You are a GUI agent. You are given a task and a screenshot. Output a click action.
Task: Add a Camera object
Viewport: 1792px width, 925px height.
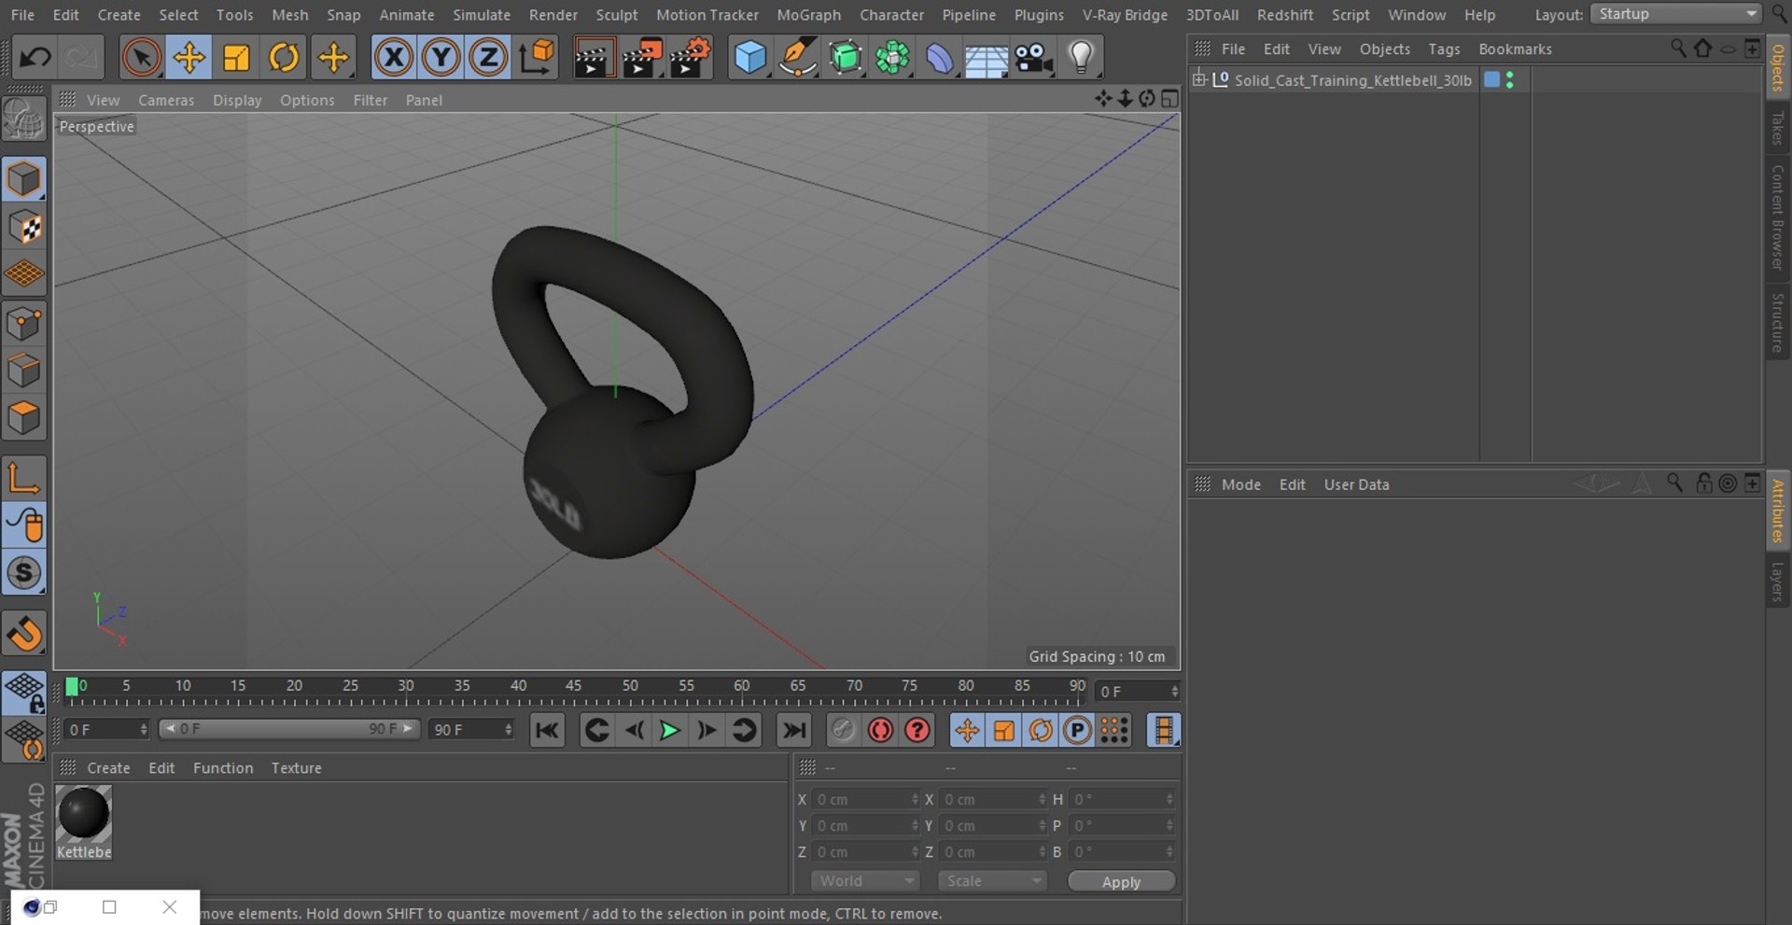tap(1034, 58)
